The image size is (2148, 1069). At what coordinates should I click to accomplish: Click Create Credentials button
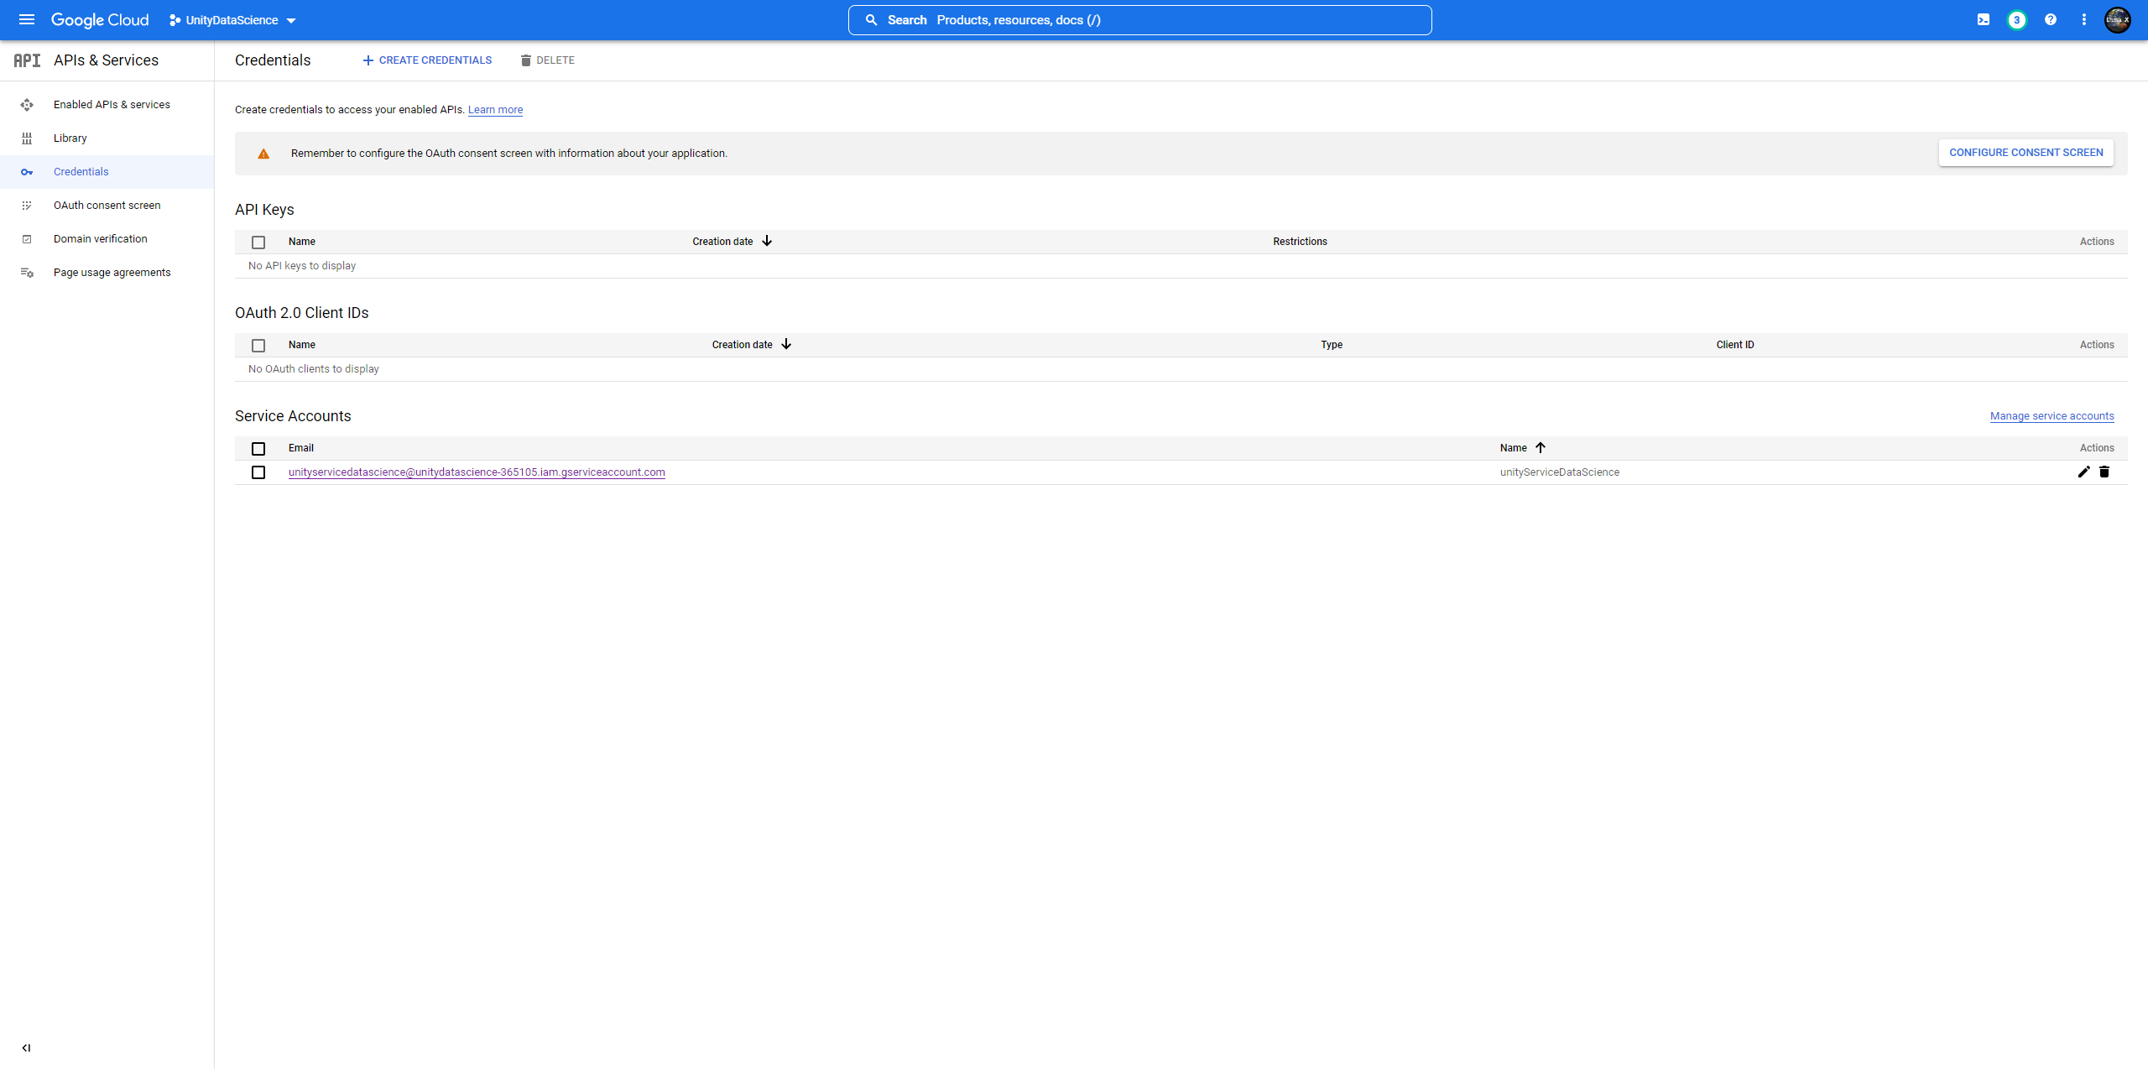pos(427,60)
